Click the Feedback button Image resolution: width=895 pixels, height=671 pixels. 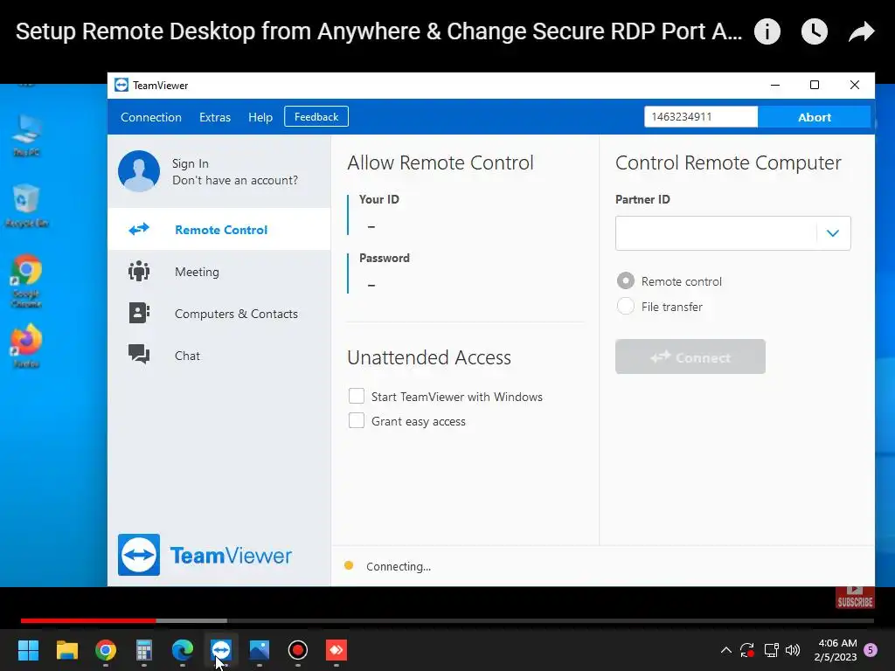(x=316, y=117)
